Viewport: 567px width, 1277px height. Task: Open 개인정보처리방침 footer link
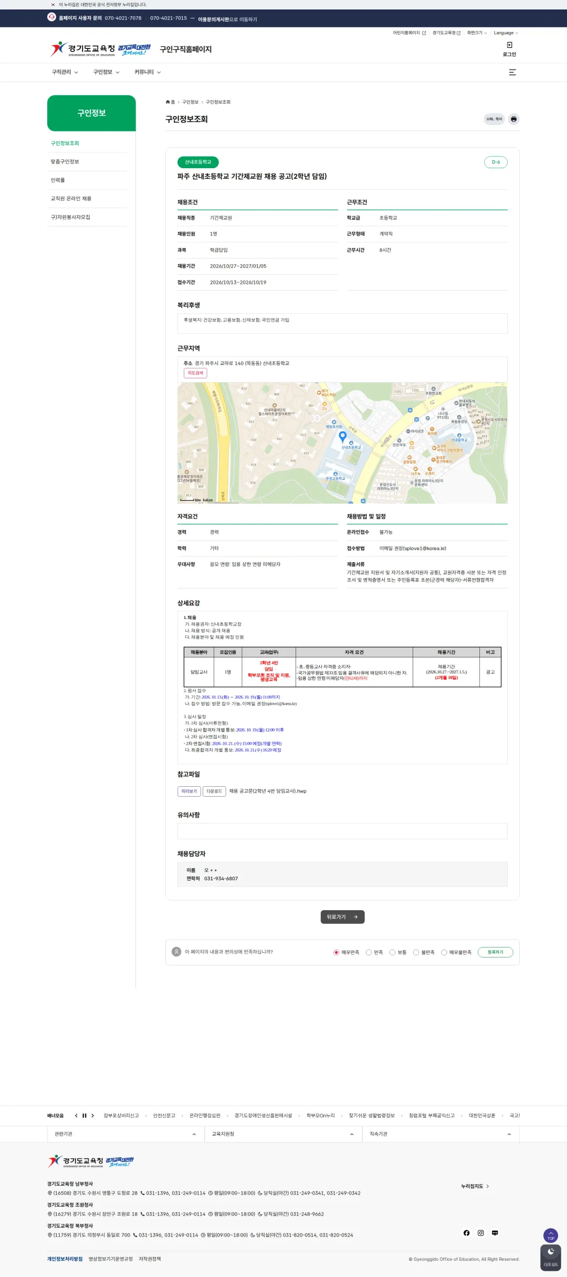coord(65,1259)
